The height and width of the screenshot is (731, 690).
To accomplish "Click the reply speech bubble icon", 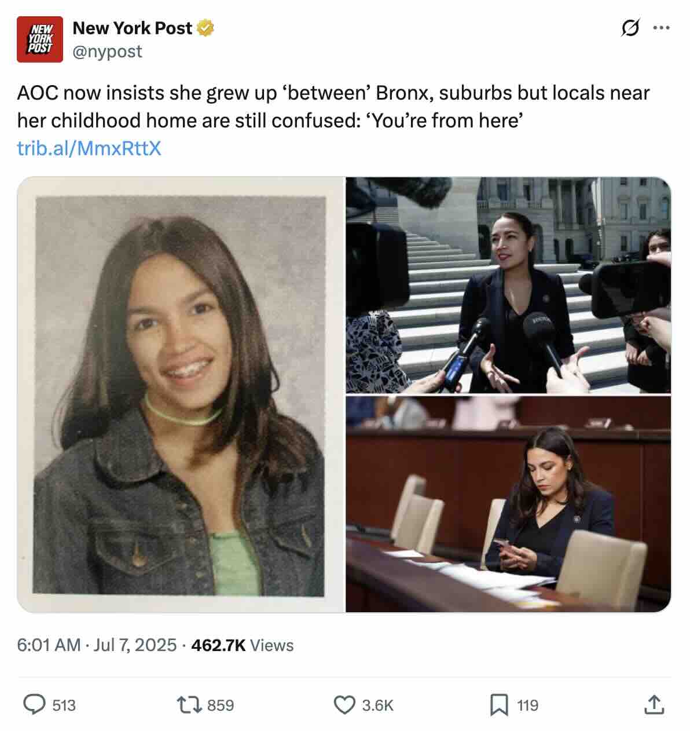I will [34, 704].
